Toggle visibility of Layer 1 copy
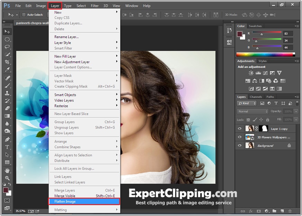 [240, 128]
